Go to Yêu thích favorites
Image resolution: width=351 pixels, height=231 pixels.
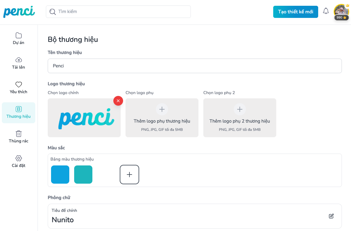click(19, 88)
